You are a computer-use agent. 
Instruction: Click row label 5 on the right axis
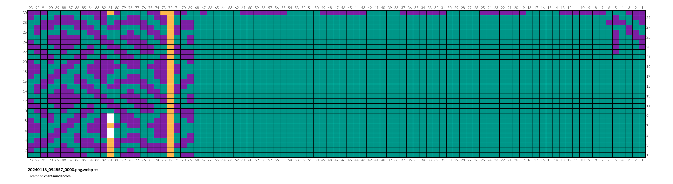pyautogui.click(x=647, y=135)
